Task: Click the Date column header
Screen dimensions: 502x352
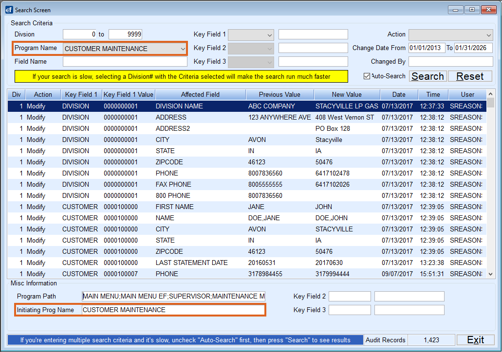Action: [398, 94]
